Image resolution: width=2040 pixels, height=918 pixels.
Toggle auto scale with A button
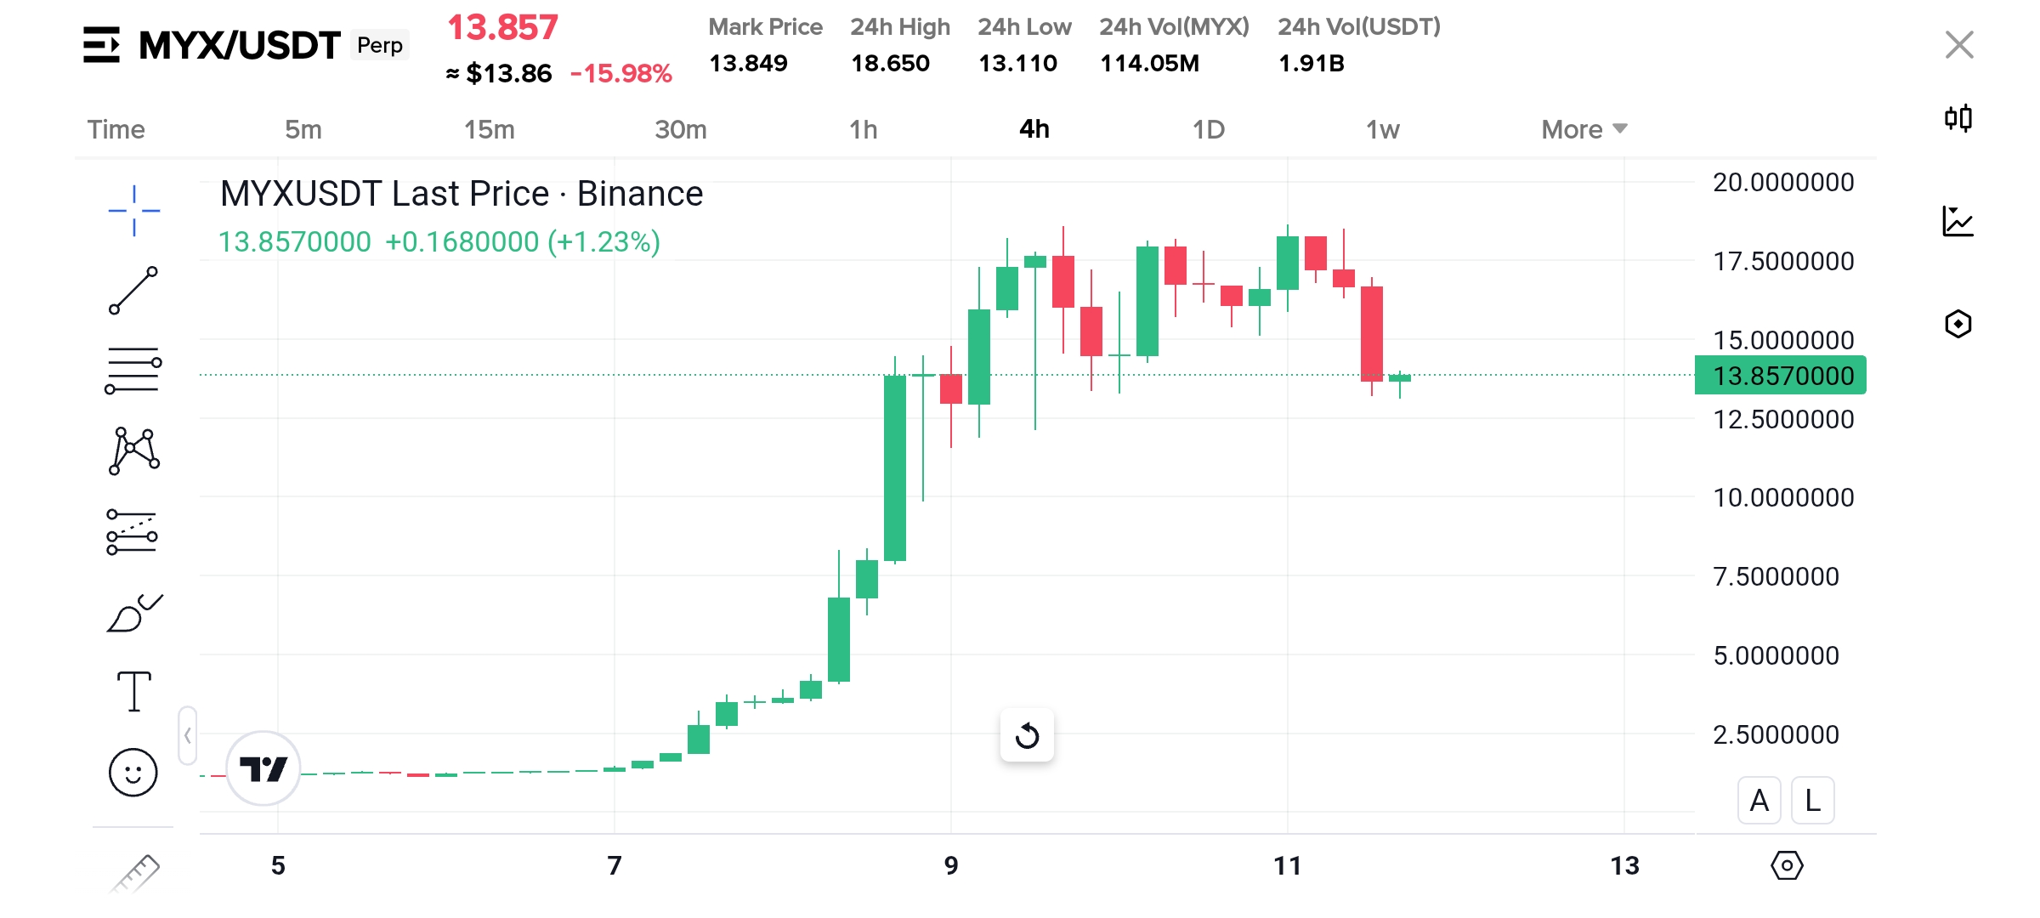[1759, 801]
